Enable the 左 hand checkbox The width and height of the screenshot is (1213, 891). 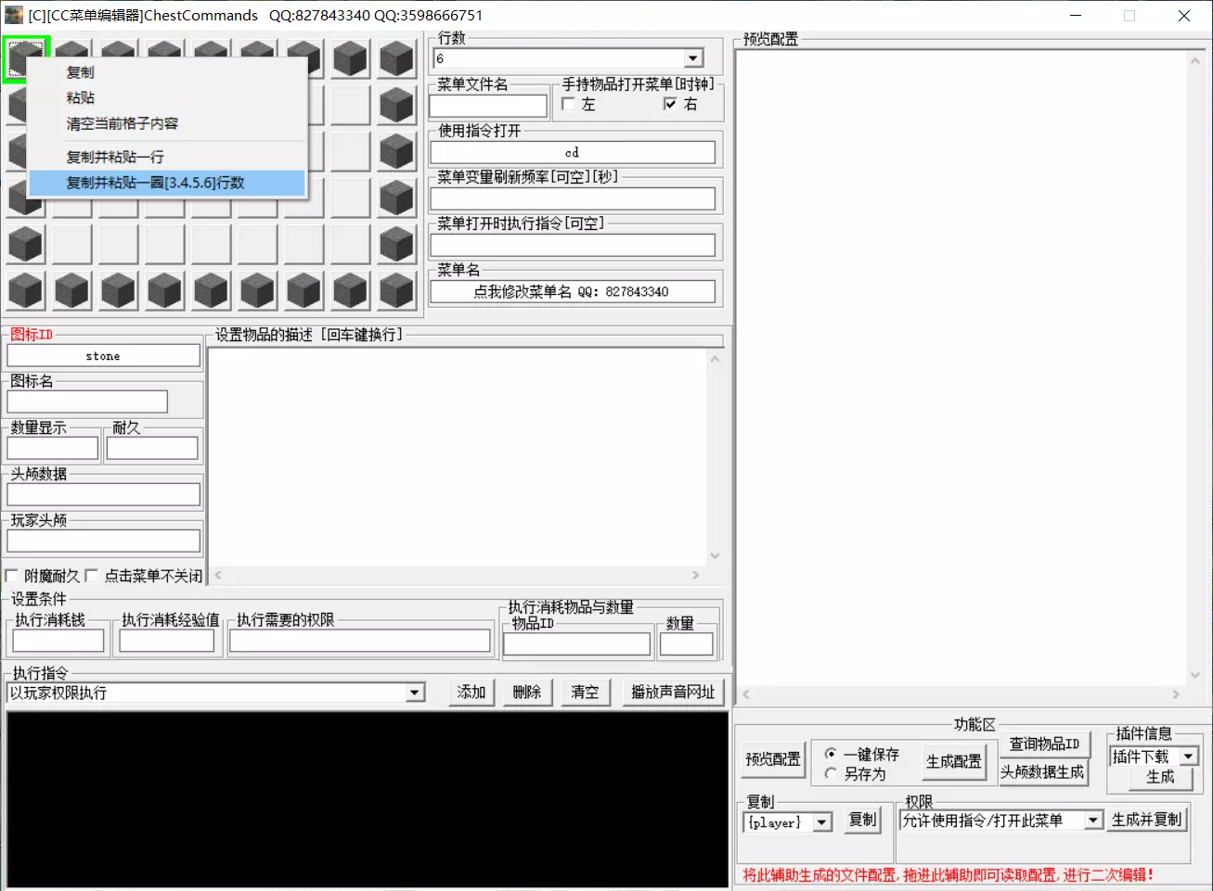(x=569, y=104)
